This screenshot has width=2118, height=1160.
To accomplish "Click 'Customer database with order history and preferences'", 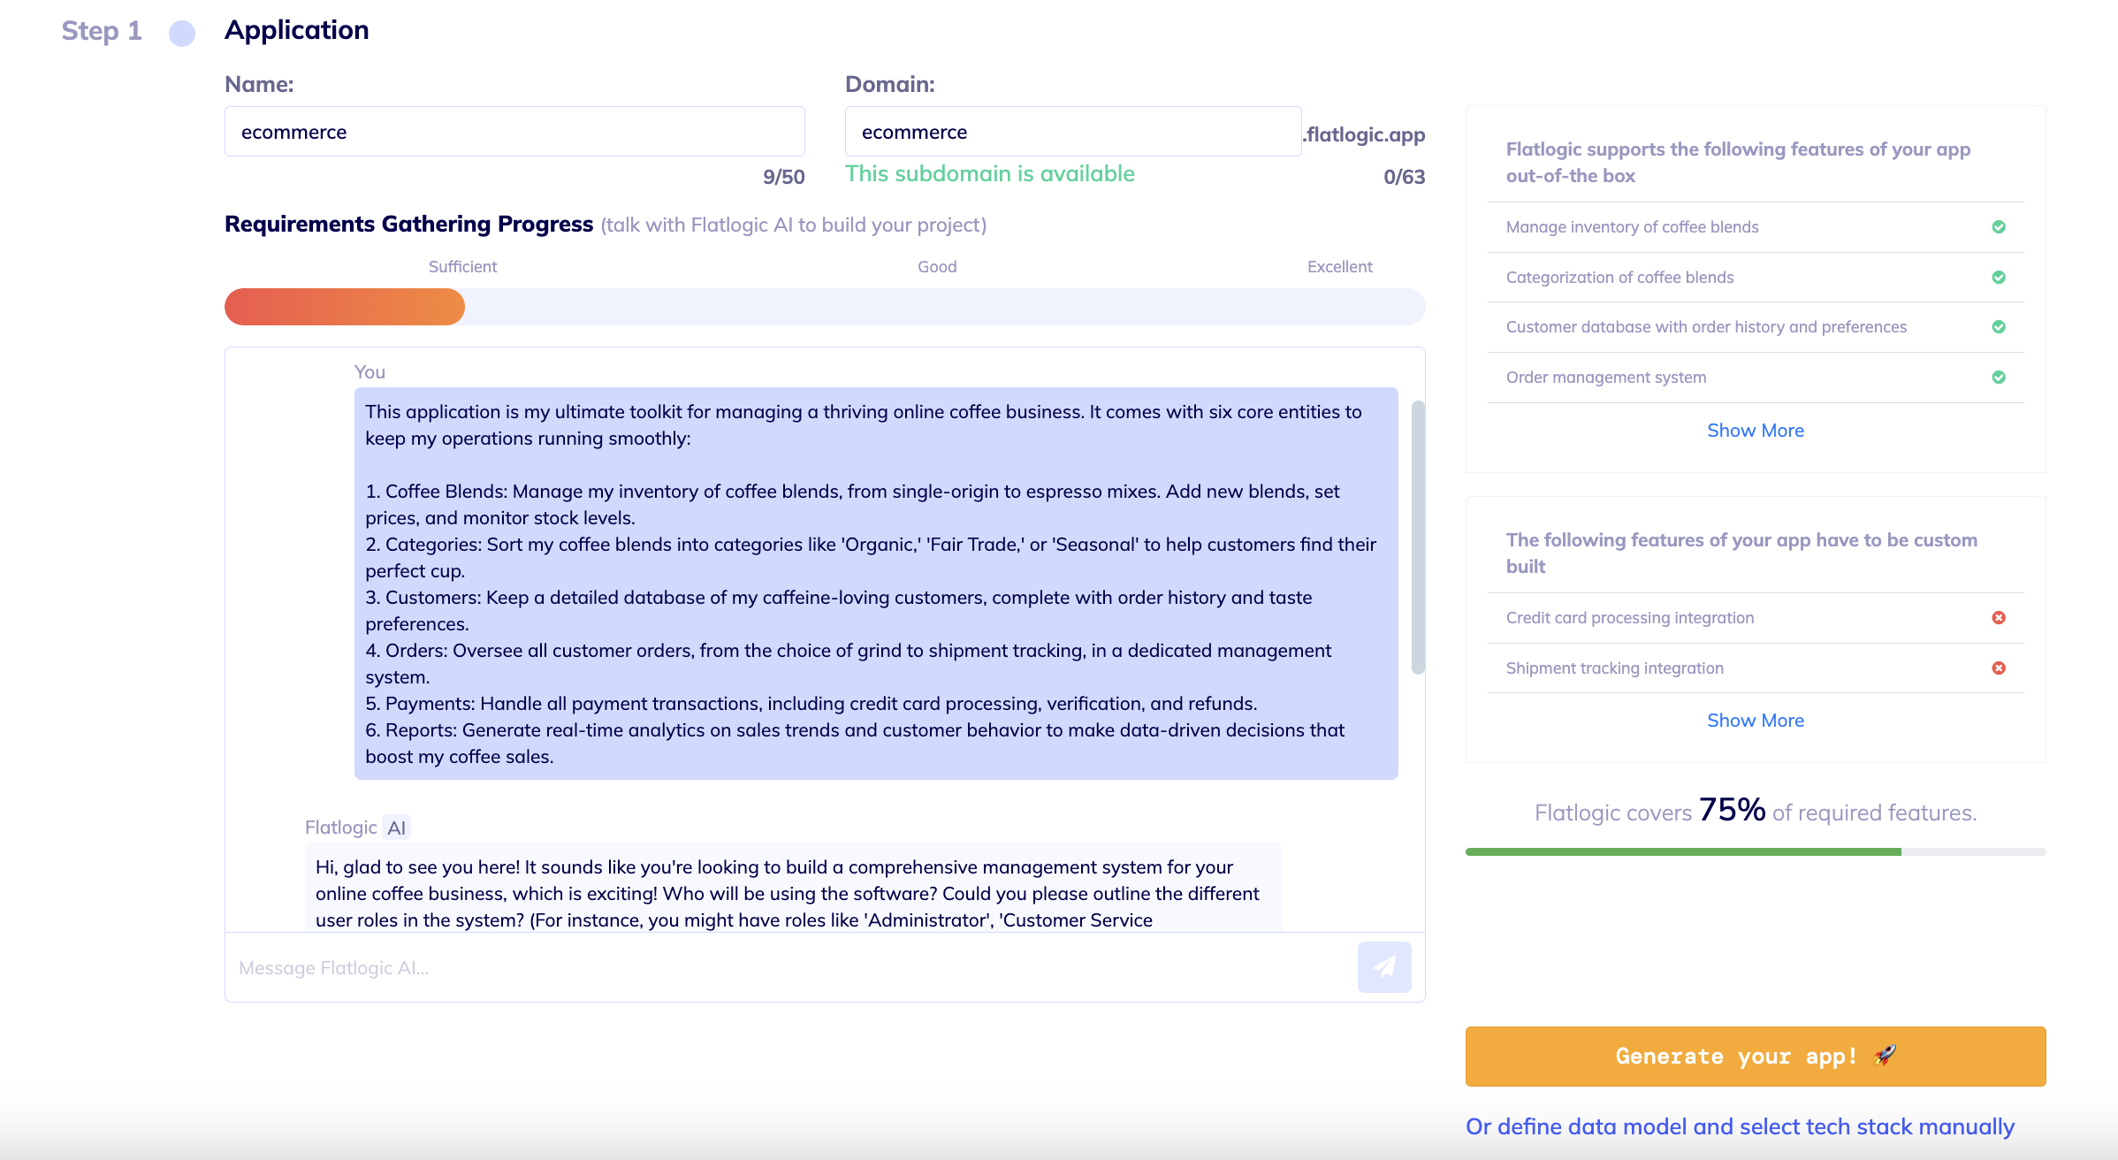I will coord(1706,327).
